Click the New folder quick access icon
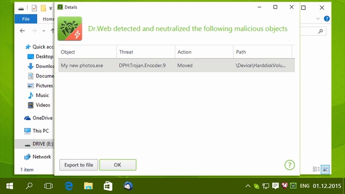The image size is (345, 194). click(x=43, y=8)
